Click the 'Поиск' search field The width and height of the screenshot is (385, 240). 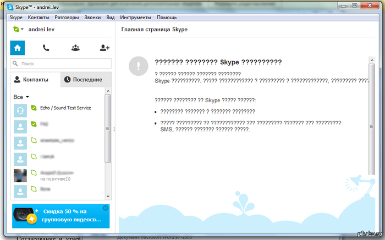point(61,64)
